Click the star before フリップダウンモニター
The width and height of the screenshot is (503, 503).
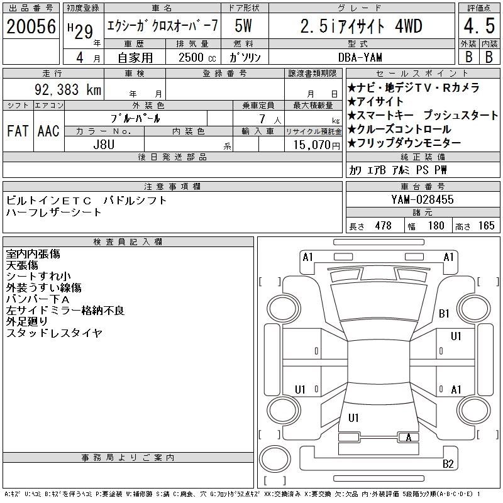click(352, 143)
